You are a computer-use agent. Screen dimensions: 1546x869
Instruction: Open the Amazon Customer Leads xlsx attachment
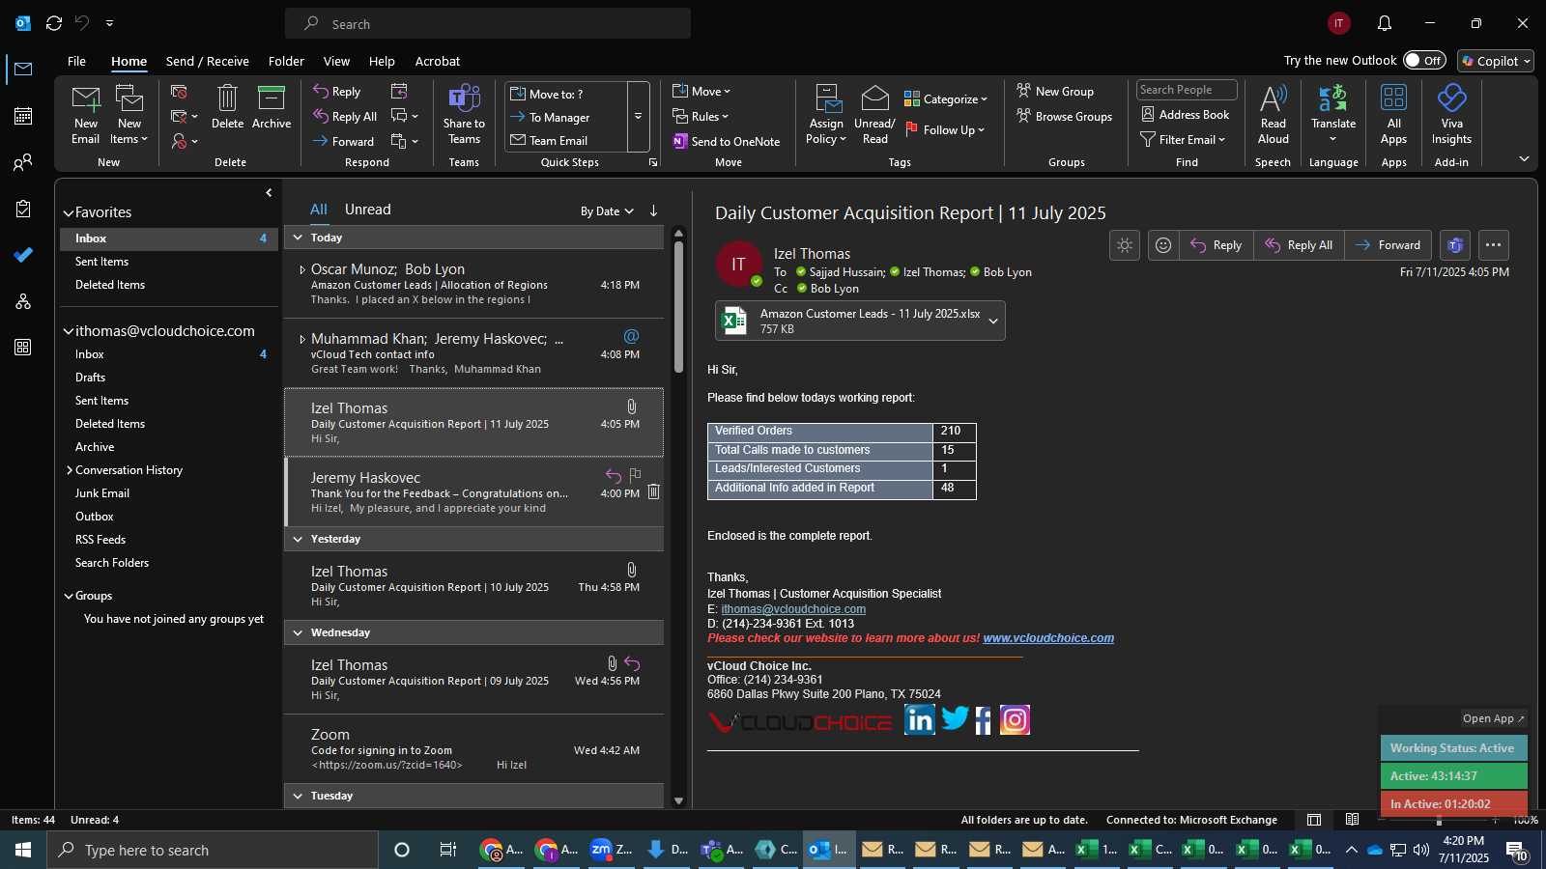click(850, 321)
